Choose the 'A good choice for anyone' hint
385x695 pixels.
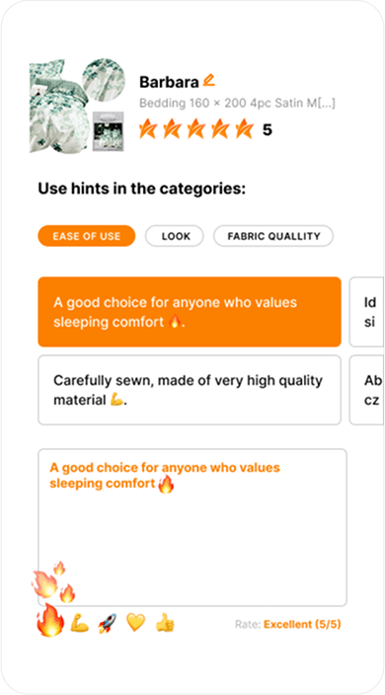tap(190, 312)
